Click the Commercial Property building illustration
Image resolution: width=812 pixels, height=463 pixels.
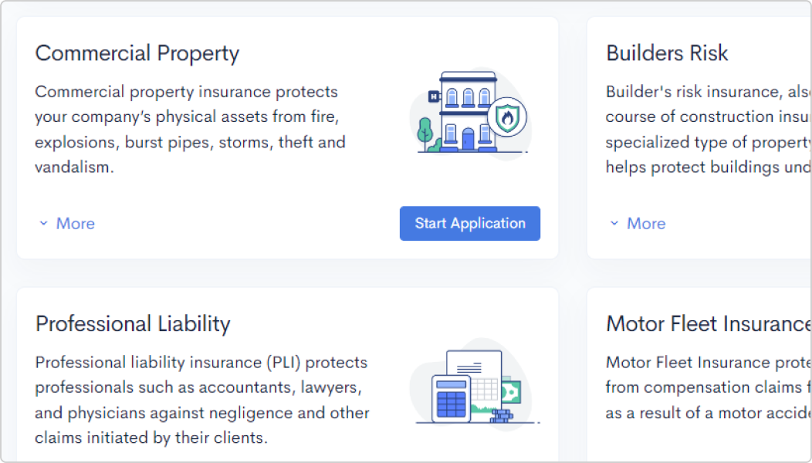click(470, 113)
